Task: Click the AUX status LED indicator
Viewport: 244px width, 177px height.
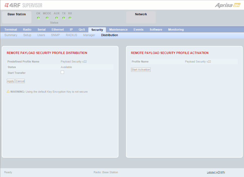Action: 57,18
